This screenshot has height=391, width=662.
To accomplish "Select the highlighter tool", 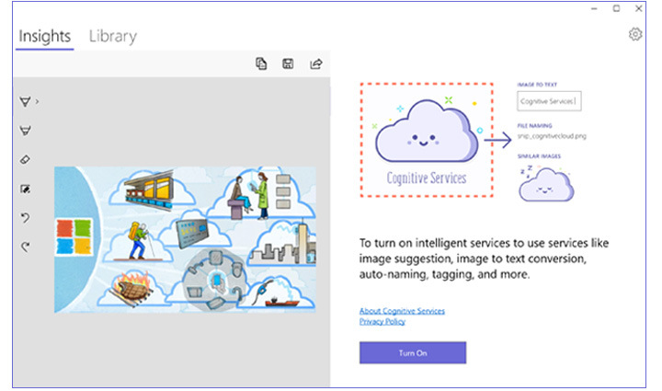I will [25, 131].
